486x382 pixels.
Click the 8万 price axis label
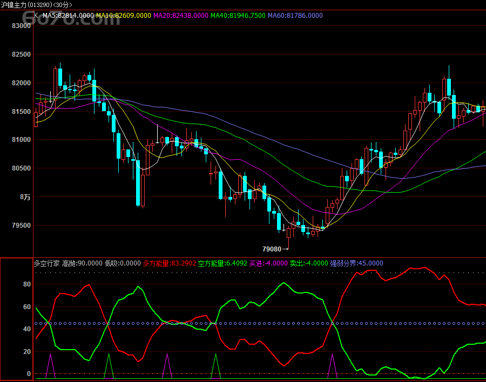click(25, 197)
